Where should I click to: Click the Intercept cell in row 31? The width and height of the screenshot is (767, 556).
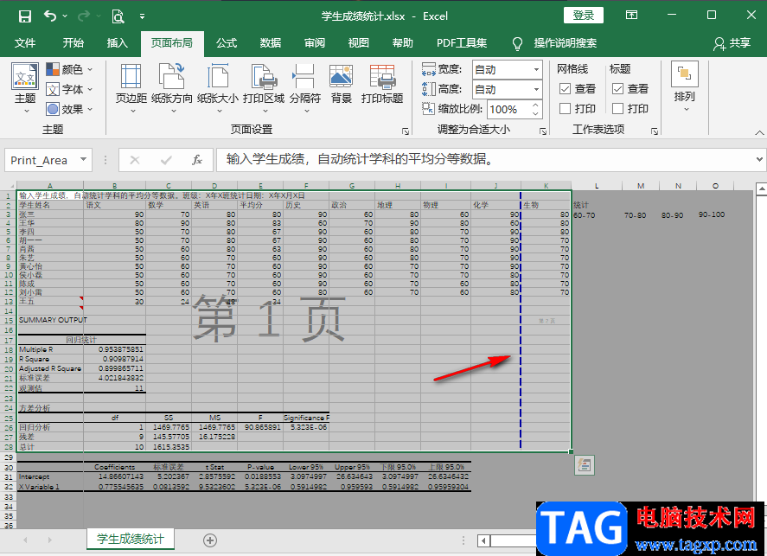point(50,476)
